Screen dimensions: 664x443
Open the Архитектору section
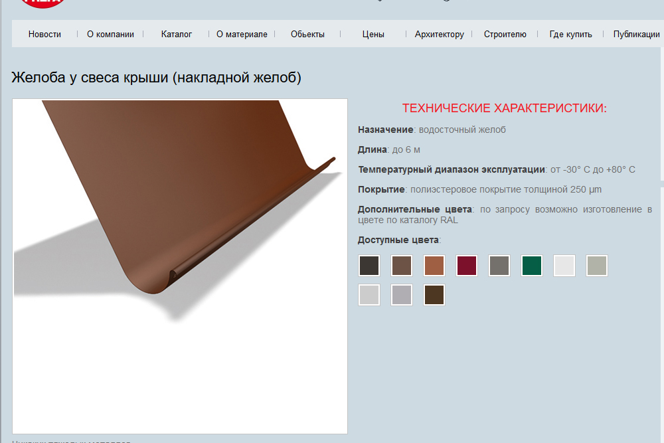pos(439,35)
